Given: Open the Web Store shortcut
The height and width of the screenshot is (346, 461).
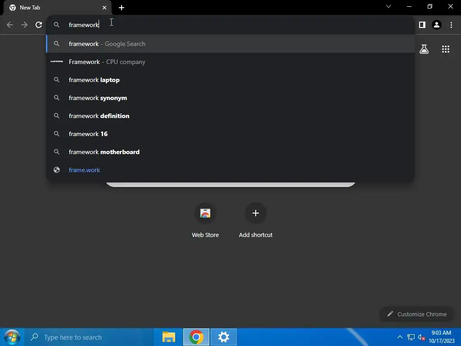Looking at the screenshot, I should pos(205,220).
